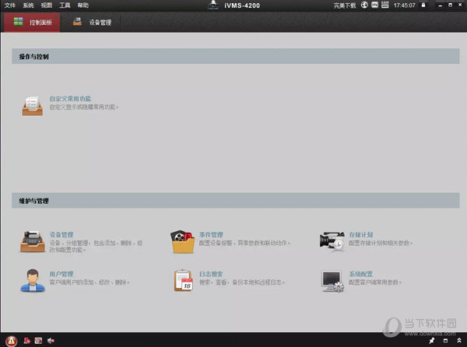Screen dimensions: 467x347
Task: Expand the alarm panel with double chevron
Action: click(x=459, y=341)
